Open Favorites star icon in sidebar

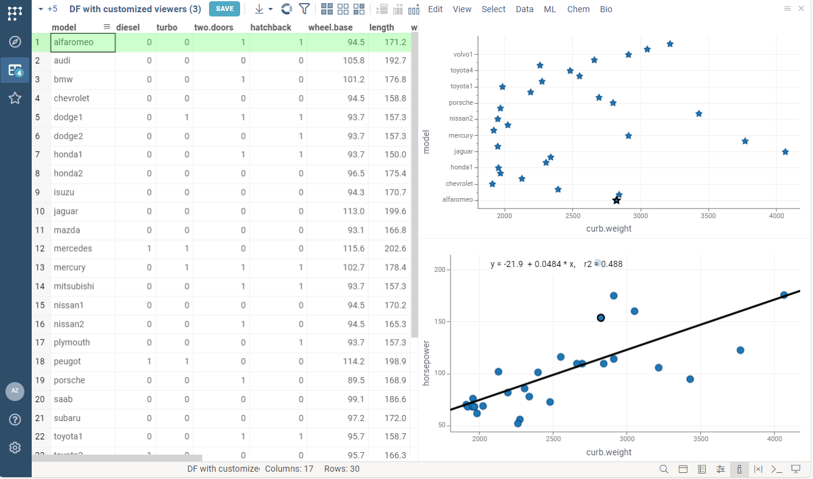coord(15,98)
